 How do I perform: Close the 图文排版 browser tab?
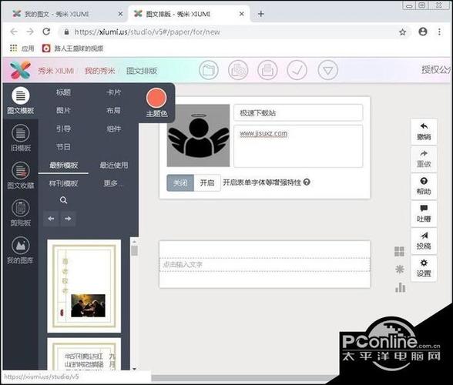click(x=242, y=14)
